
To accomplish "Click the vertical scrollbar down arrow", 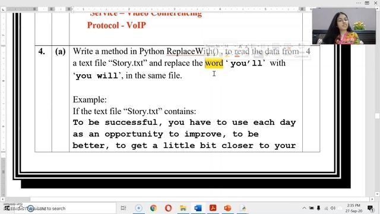I will [378, 194].
